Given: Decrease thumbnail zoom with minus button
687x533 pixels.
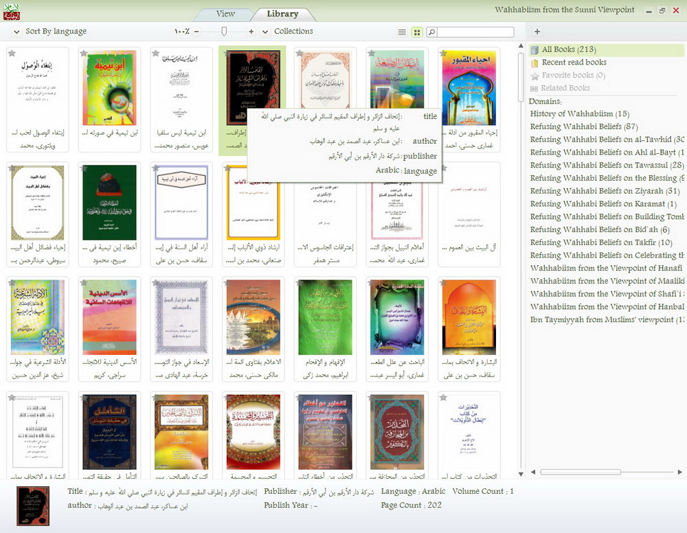Looking at the screenshot, I should coord(196,32).
